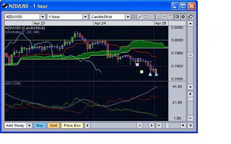Click the 21.50 ADX axis label
231x144 pixels.
pyautogui.click(x=177, y=102)
